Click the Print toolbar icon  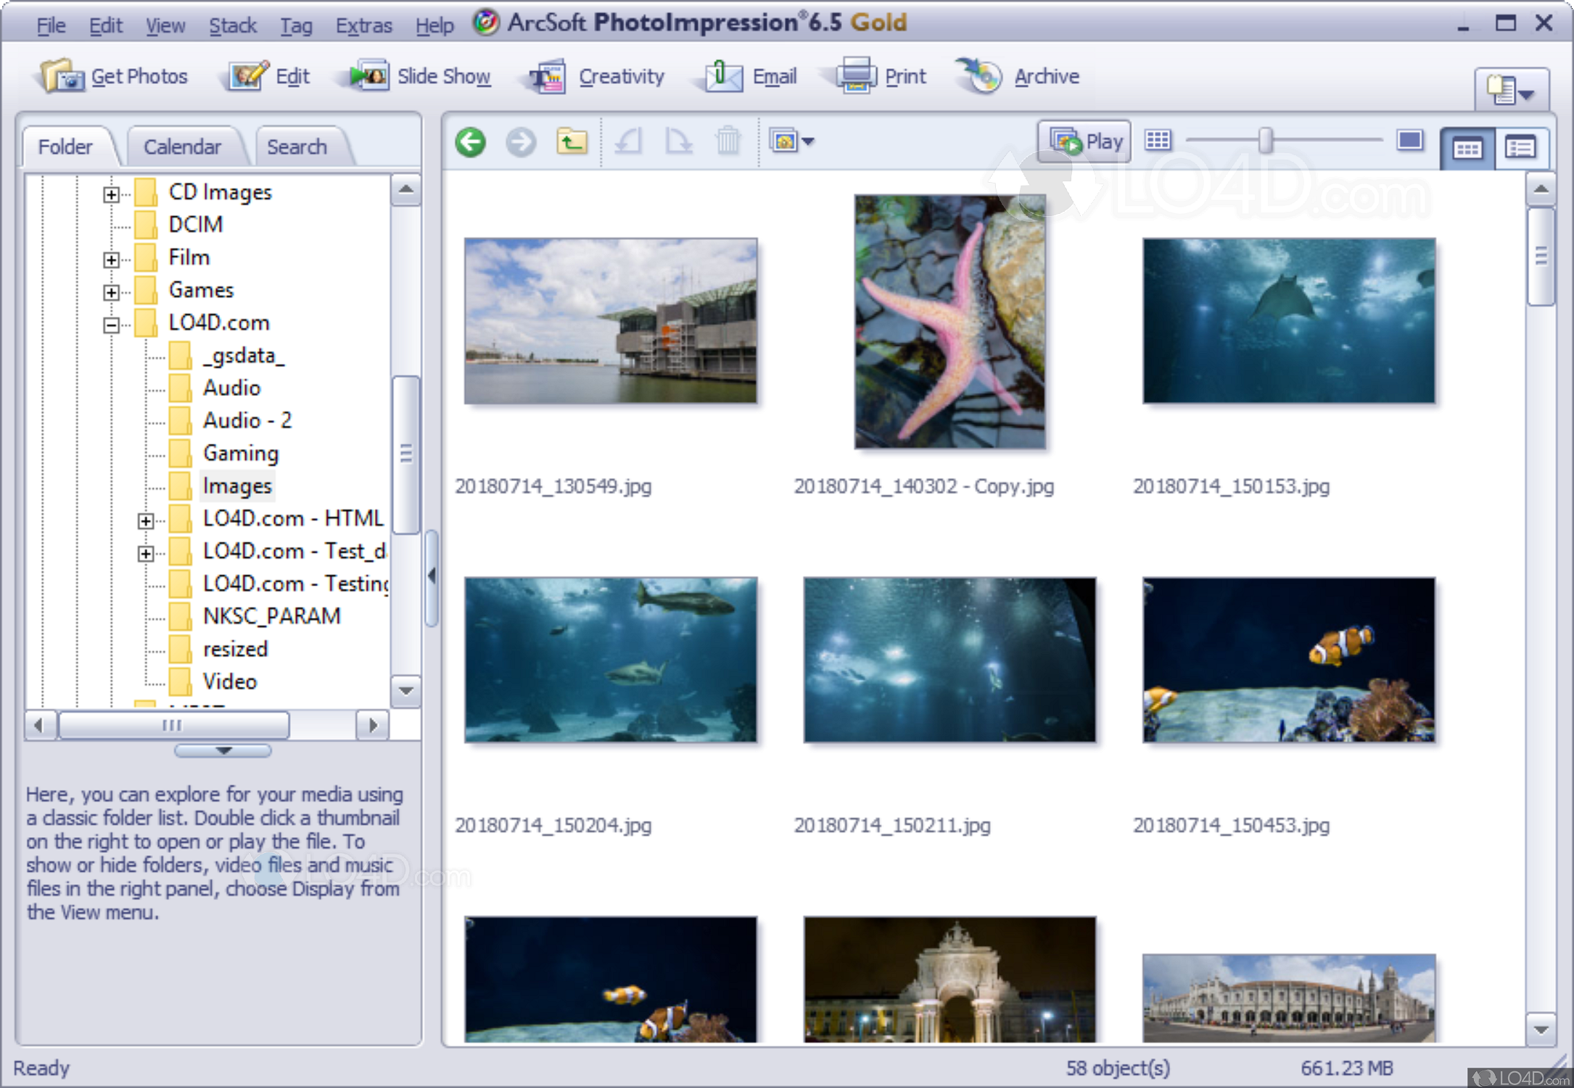point(856,76)
